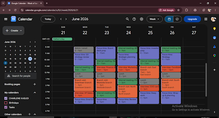Open Focus time: Q3 strategy review event
Image resolution: width=219 pixels, height=118 pixels.
click(84, 59)
